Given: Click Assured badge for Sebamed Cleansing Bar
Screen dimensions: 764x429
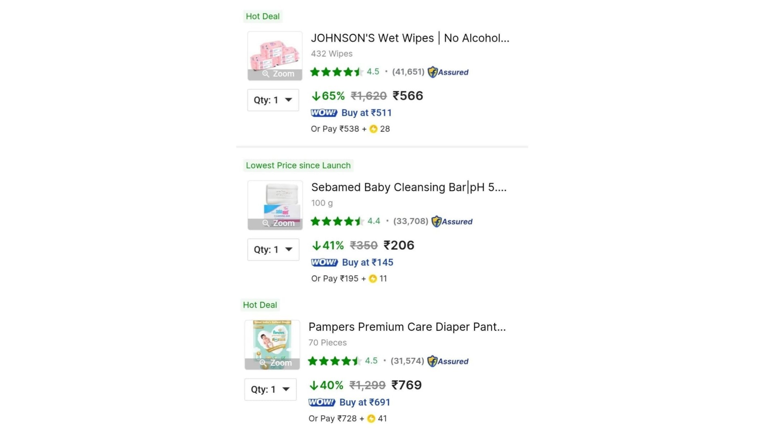Looking at the screenshot, I should [x=452, y=222].
